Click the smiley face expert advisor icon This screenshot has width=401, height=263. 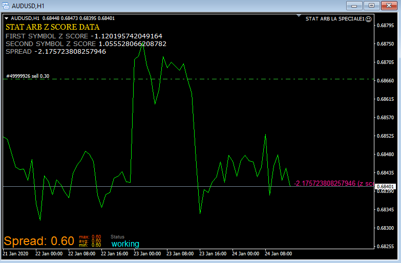[x=368, y=19]
